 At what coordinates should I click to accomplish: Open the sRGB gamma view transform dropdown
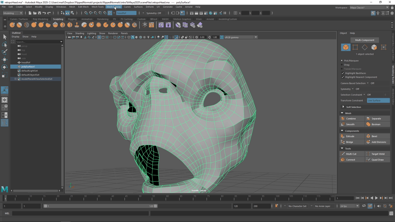click(240, 37)
